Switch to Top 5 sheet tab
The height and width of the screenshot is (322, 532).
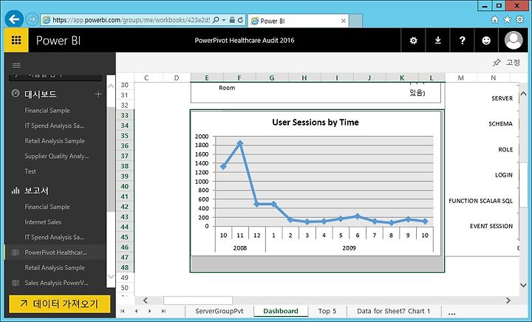coord(327,311)
